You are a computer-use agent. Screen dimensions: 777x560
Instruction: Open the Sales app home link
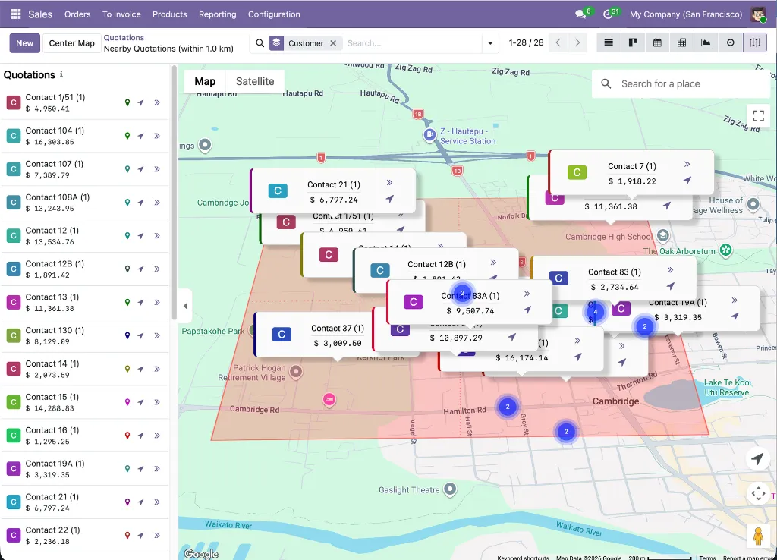[x=40, y=14]
